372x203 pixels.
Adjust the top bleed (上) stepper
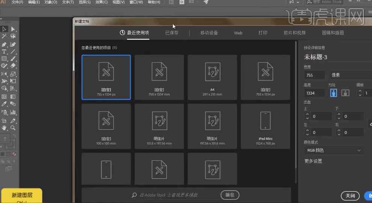307,116
